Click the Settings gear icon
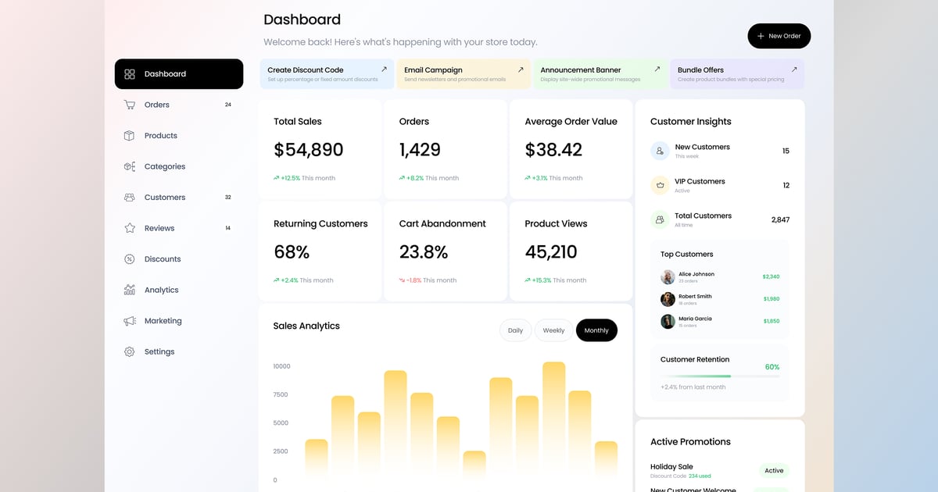Screen dimensions: 938x492 click(x=130, y=351)
